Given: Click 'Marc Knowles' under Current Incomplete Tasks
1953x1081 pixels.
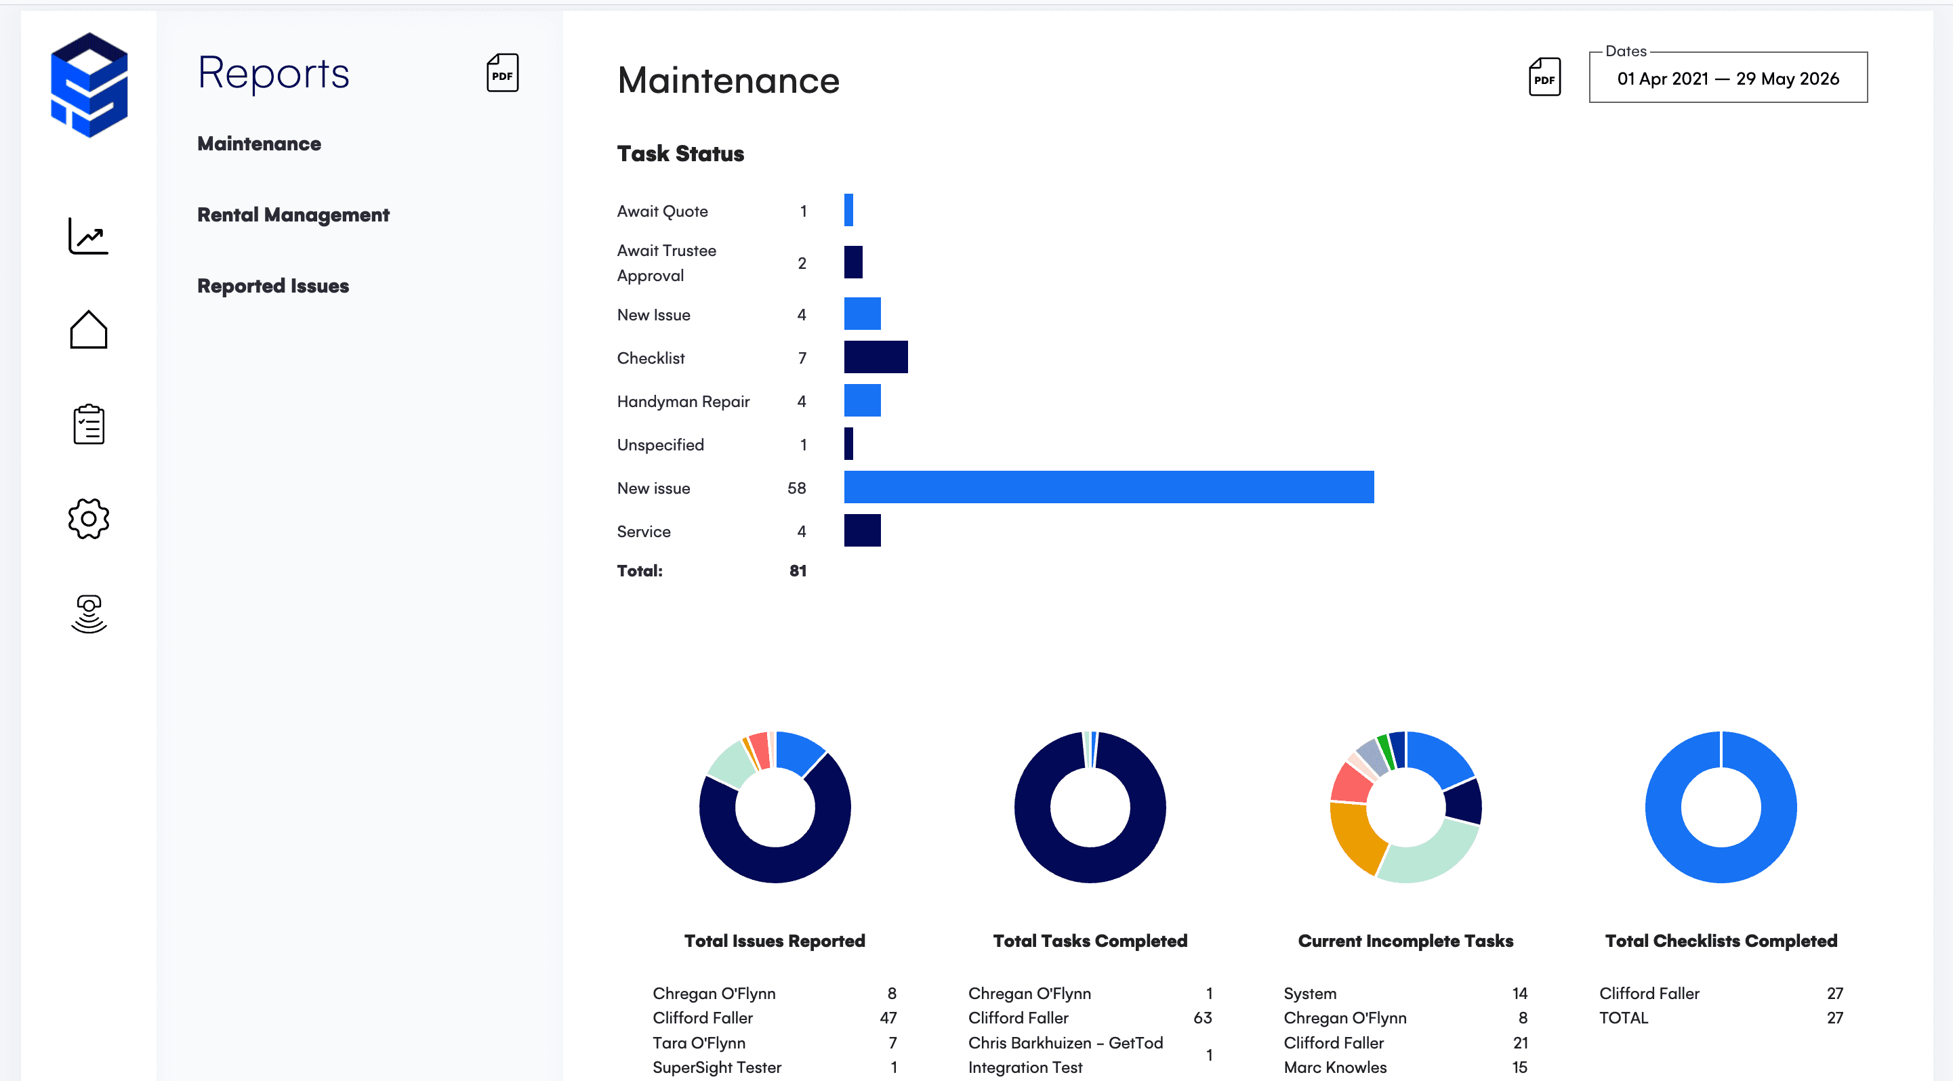Looking at the screenshot, I should click(1335, 1067).
